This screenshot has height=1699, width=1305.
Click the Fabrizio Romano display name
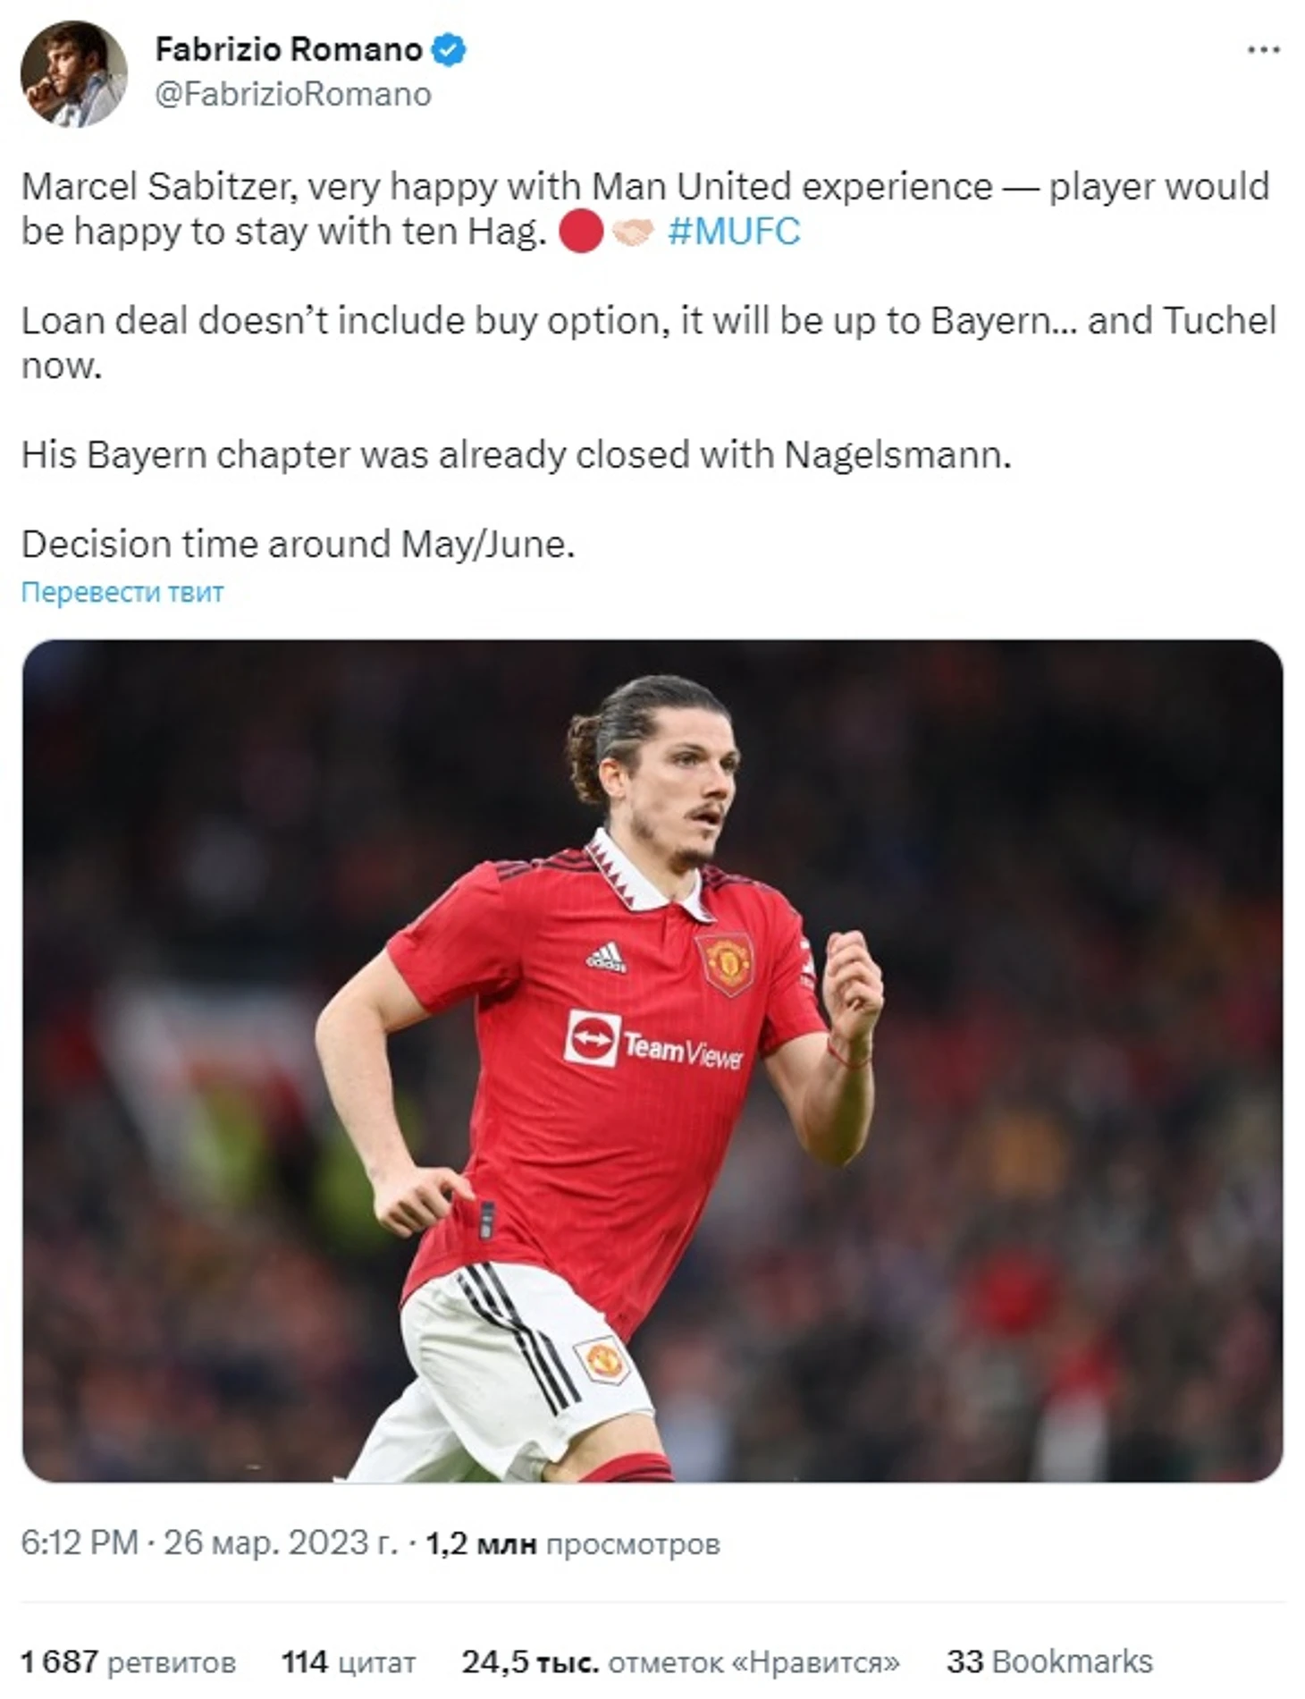click(x=288, y=50)
